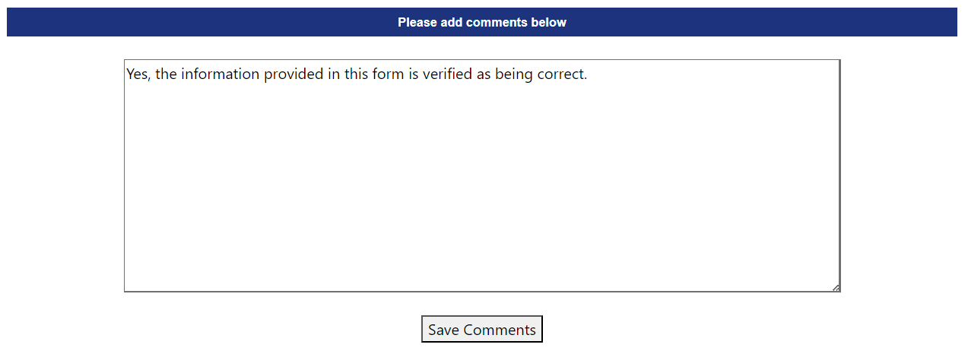Click the word "this" in the comment
Screen dimensions: 968x354
pyautogui.click(x=357, y=75)
